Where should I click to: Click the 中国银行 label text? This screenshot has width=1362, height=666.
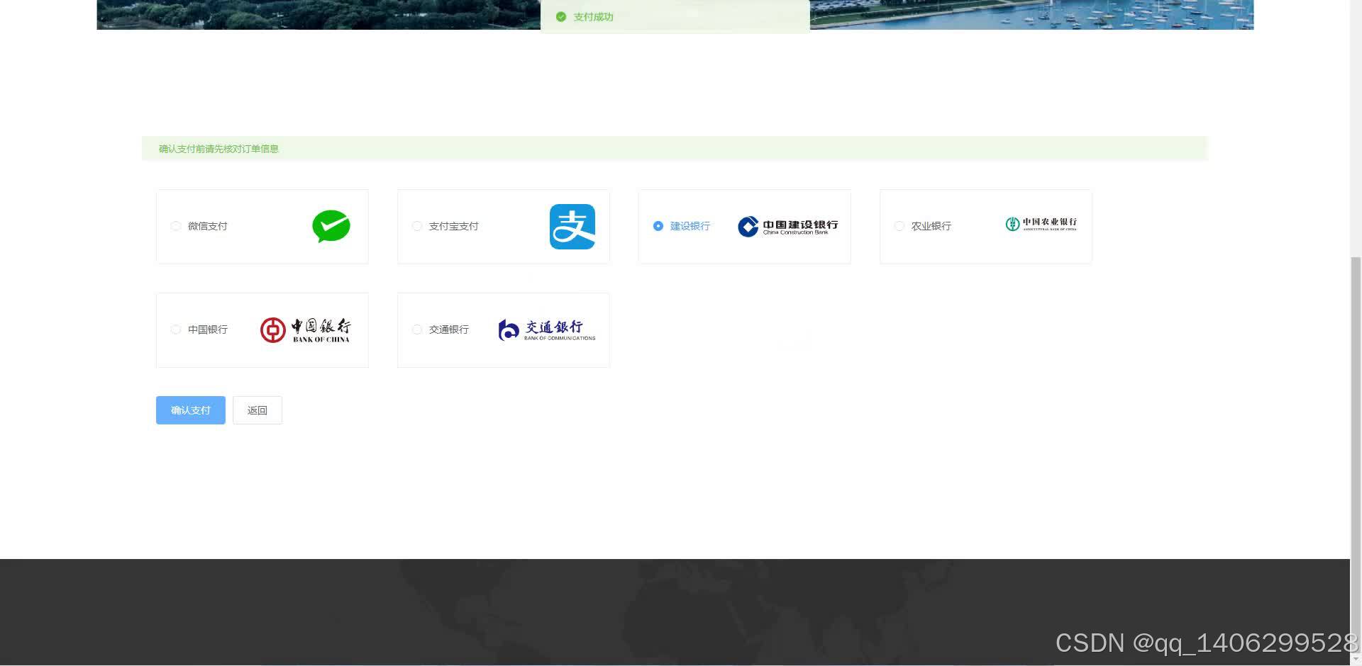click(208, 329)
